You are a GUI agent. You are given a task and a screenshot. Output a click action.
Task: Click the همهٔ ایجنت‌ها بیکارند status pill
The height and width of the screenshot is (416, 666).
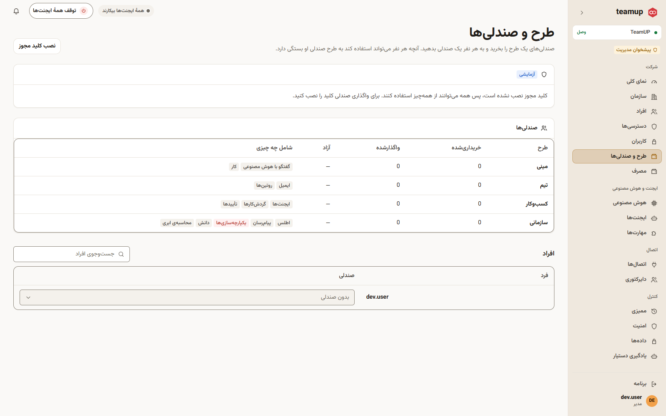tap(126, 11)
